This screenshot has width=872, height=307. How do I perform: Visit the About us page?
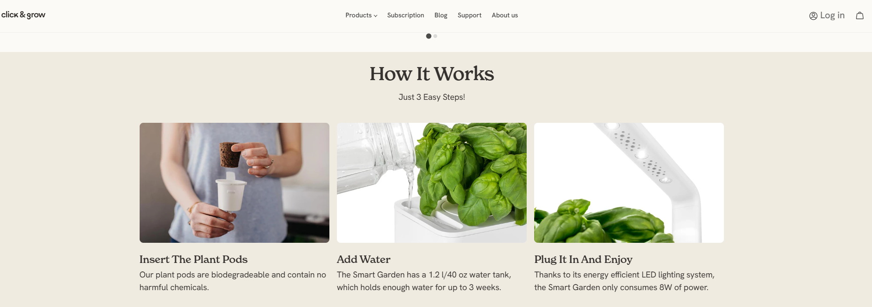[505, 15]
